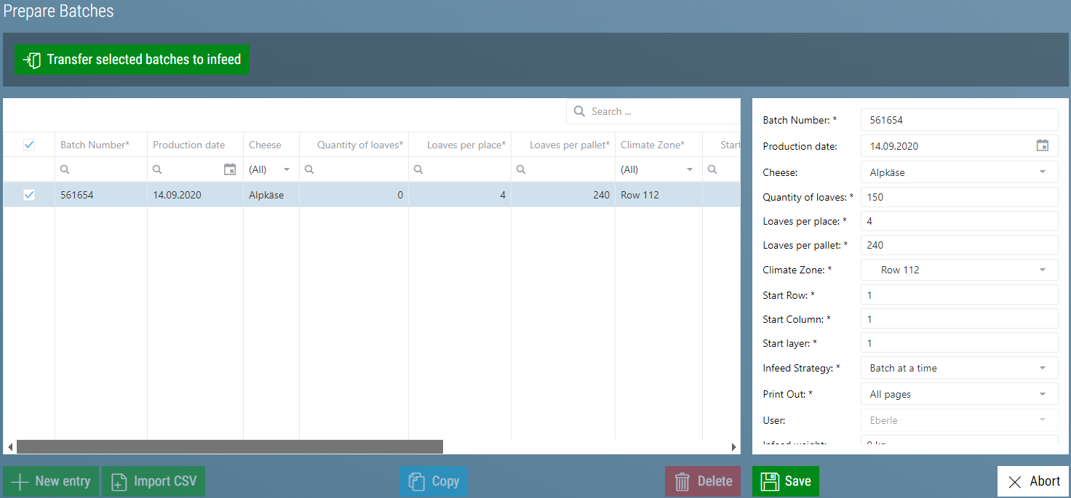Expand the Cheese dropdown showing Alpkäse
Image resolution: width=1071 pixels, height=498 pixels.
tap(1042, 172)
